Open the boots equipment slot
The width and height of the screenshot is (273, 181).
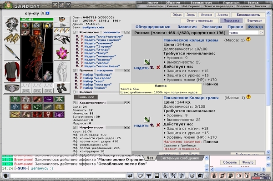[62, 88]
